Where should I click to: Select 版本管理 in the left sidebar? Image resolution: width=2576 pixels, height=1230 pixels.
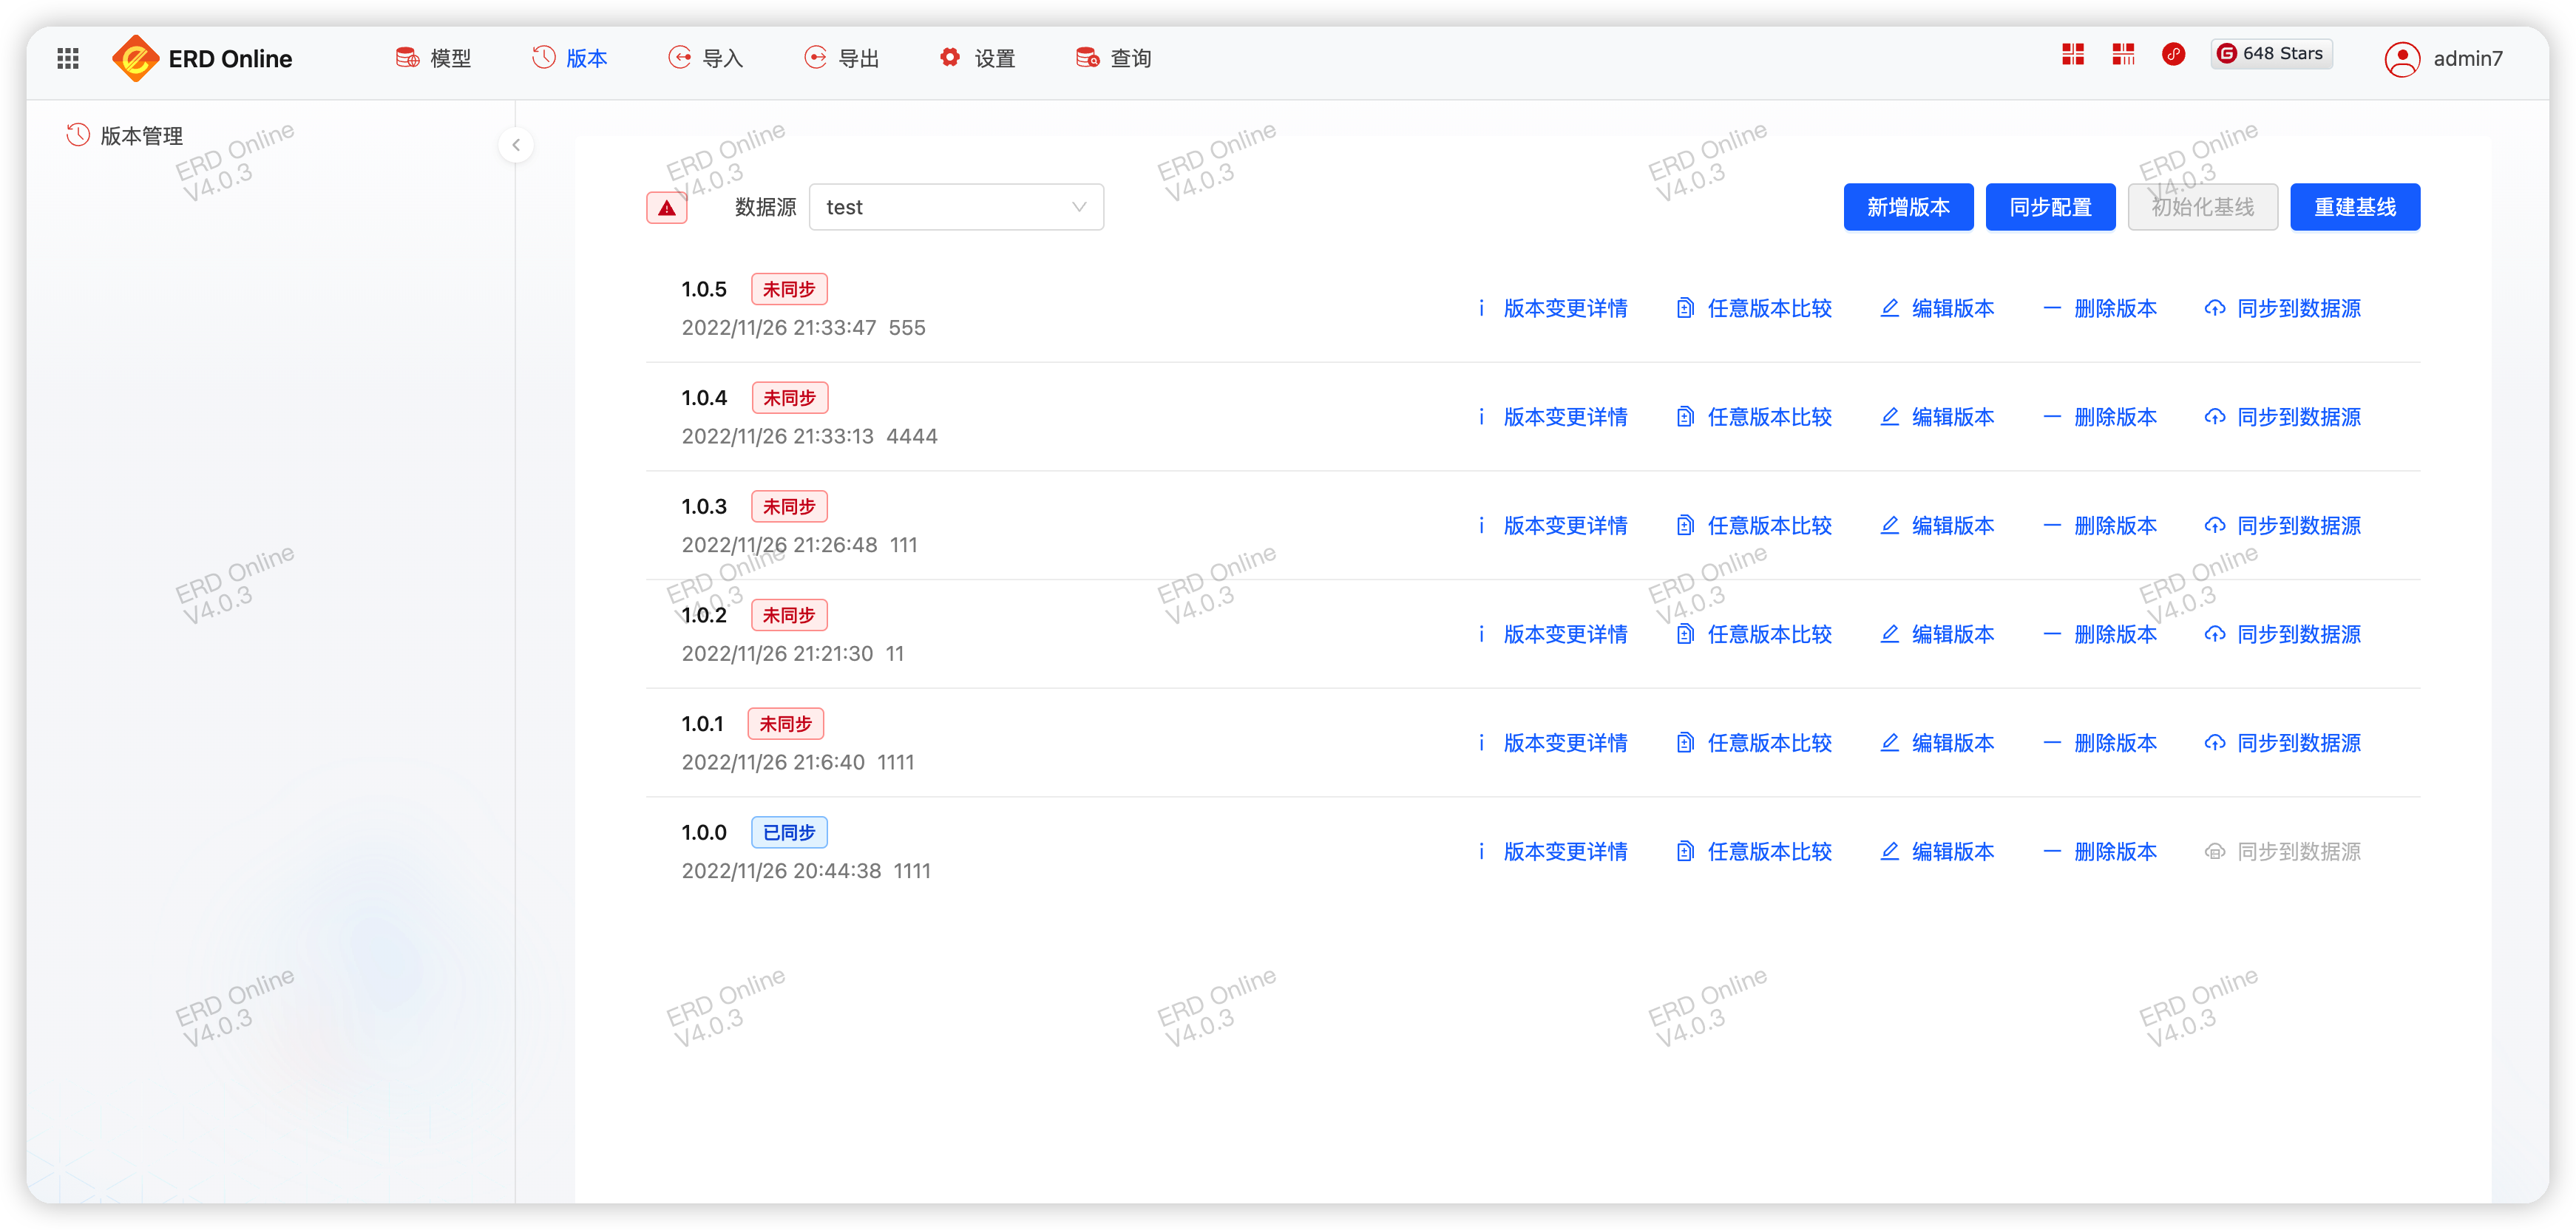tap(141, 136)
